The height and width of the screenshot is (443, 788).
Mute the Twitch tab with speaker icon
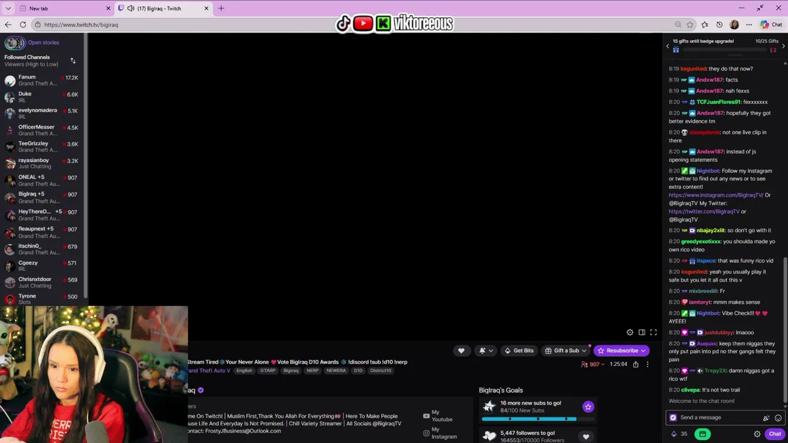[x=131, y=9]
